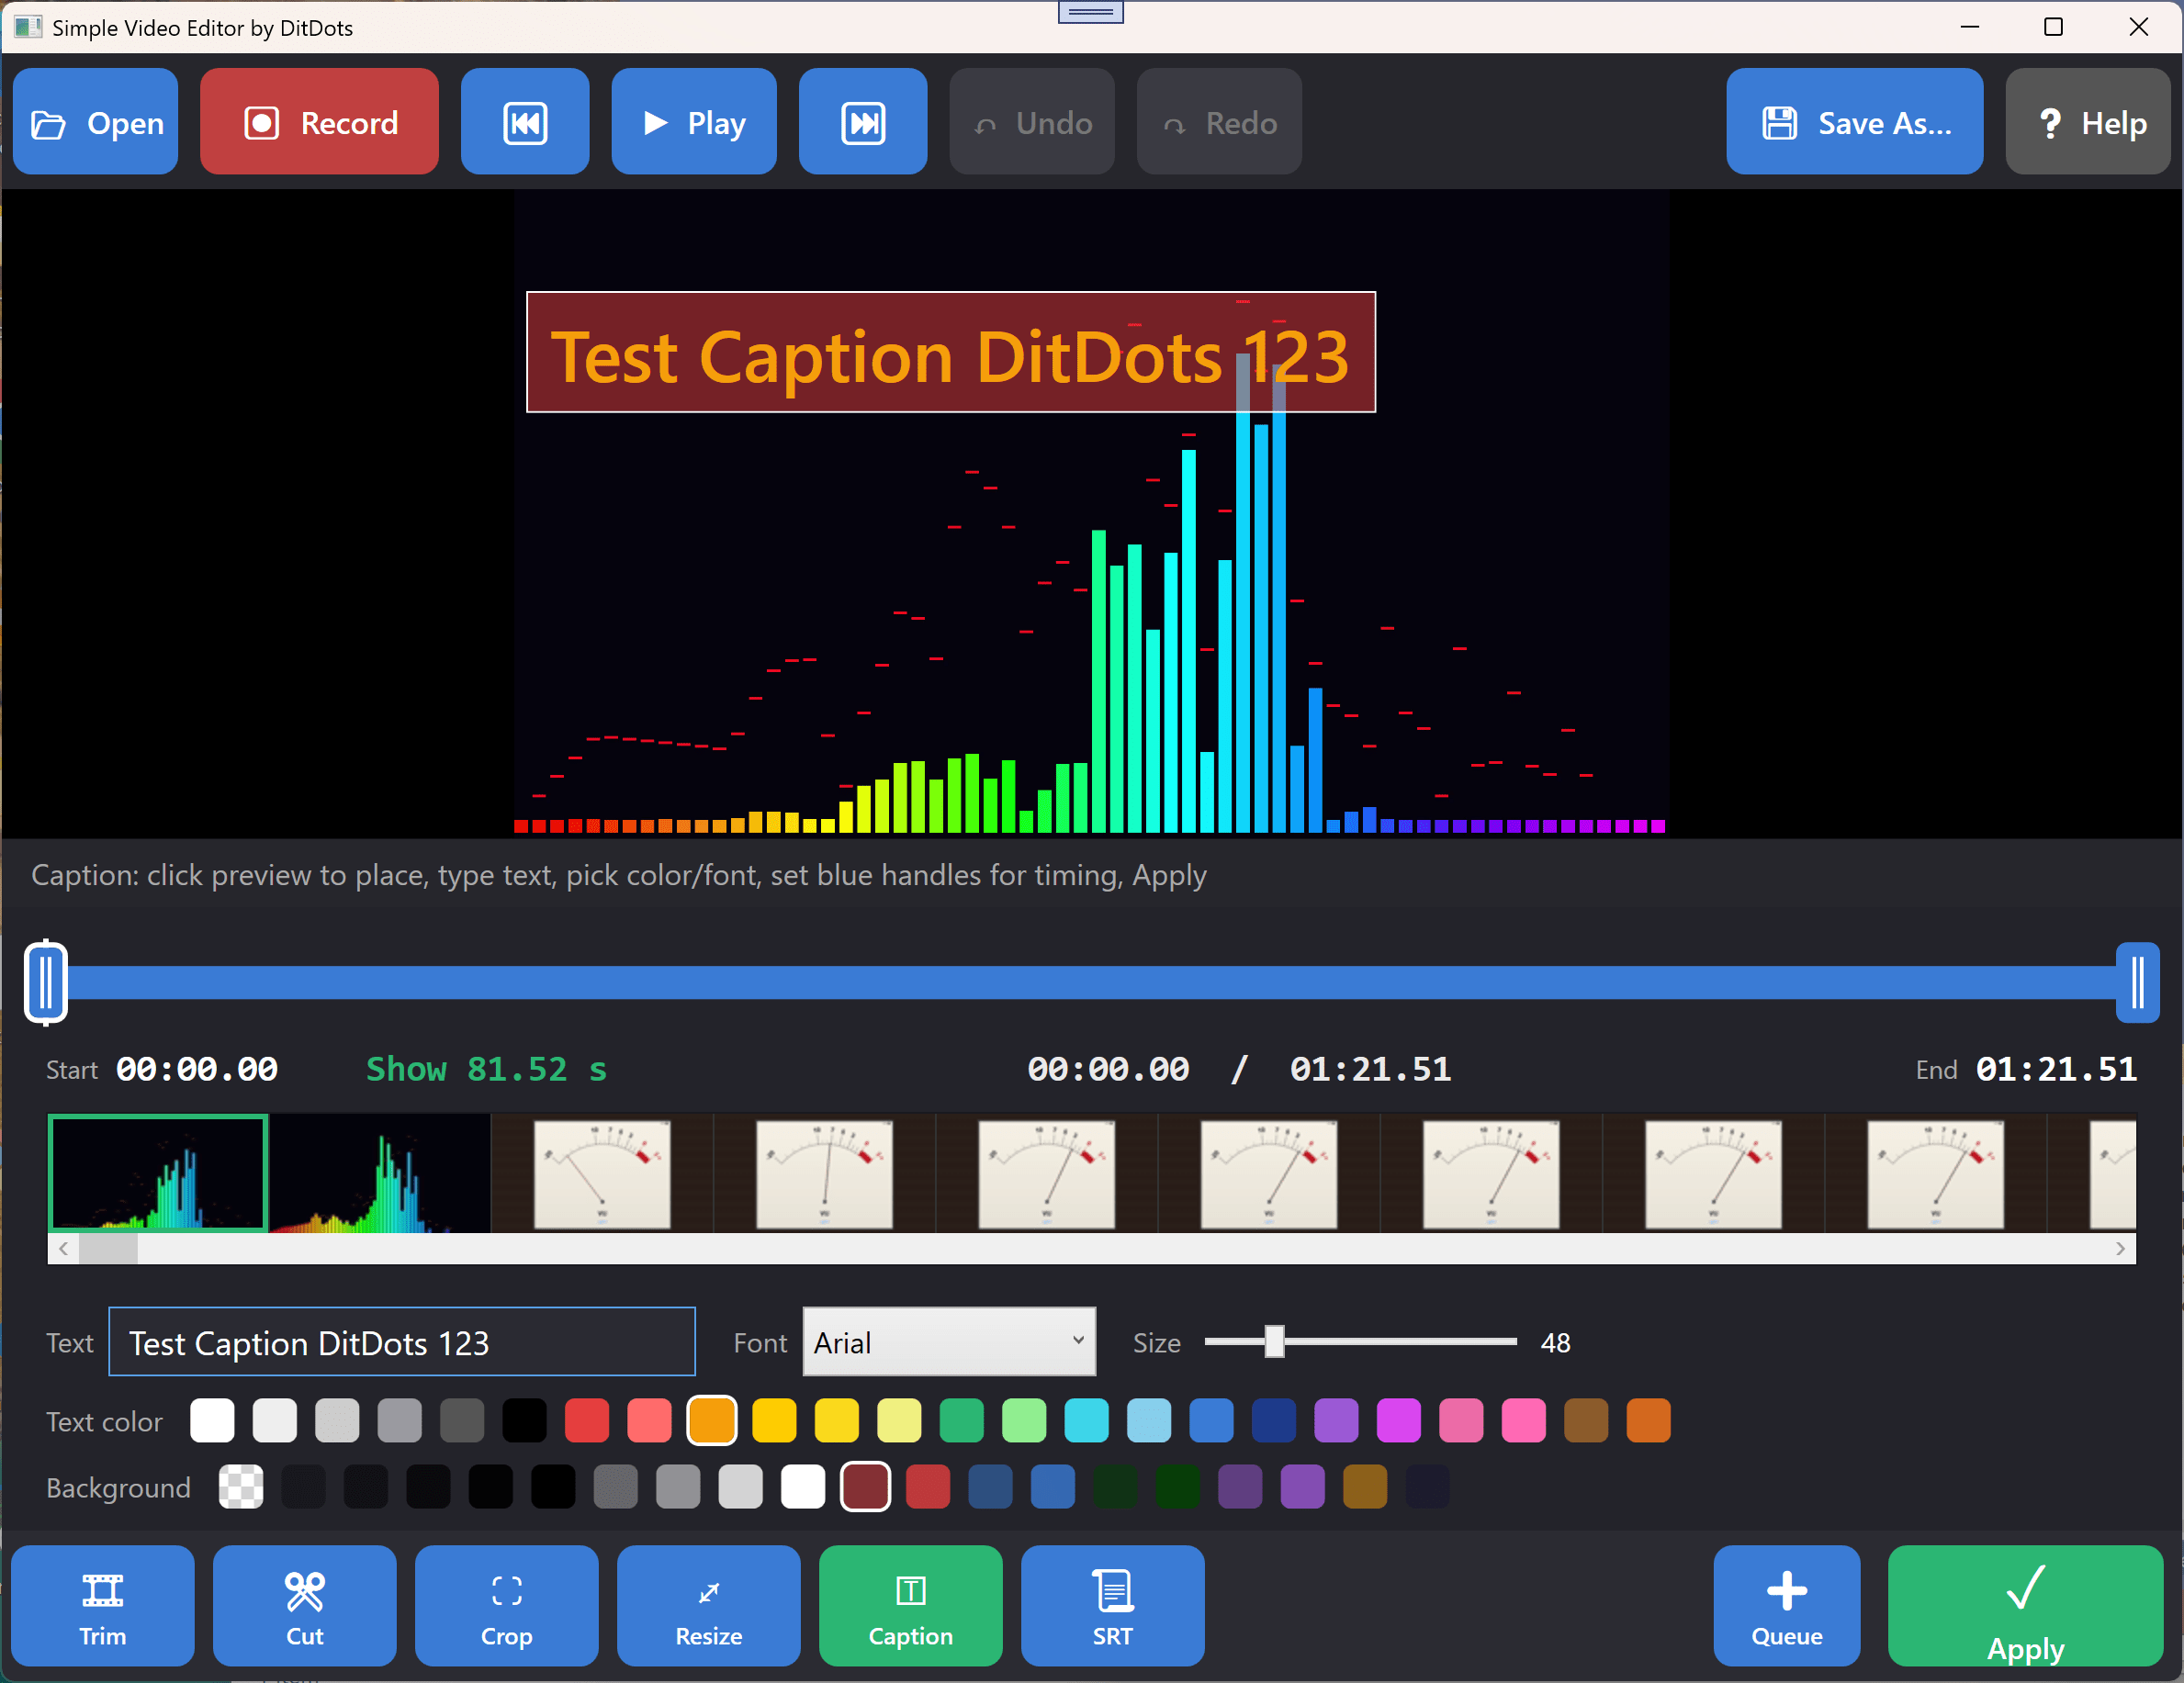Click the Redo button
2184x1683 pixels.
click(1219, 122)
